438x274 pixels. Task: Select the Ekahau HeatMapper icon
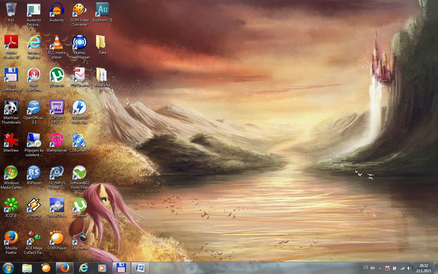pyautogui.click(x=79, y=47)
